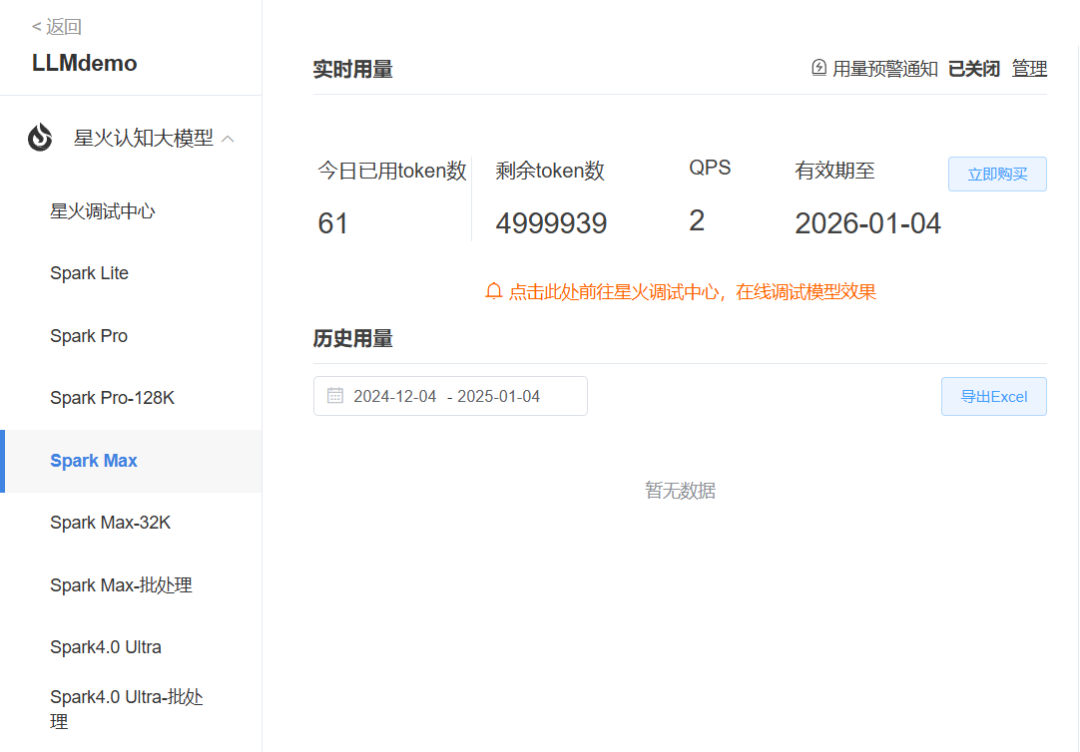Screen dimensions: 1080x752
Task: Click the 实时用量 section heading
Action: (352, 70)
